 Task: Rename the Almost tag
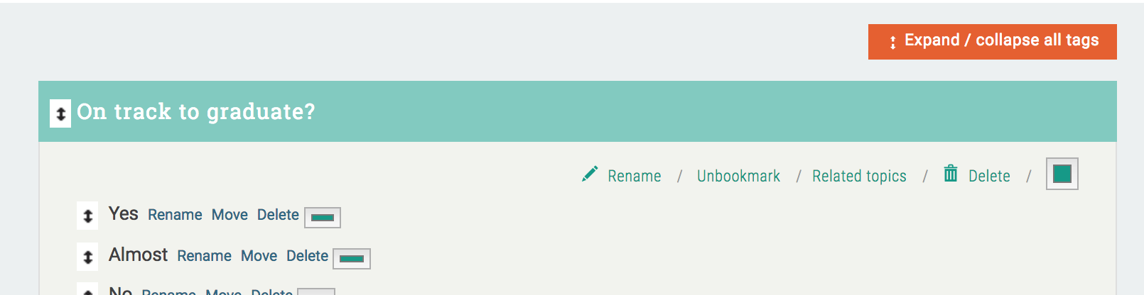click(204, 256)
